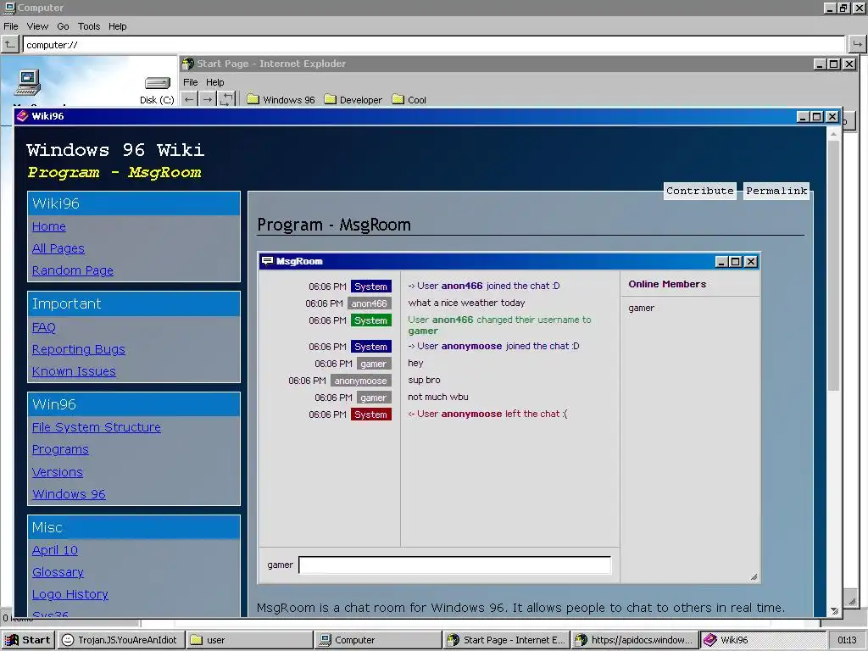Click the 'what a nice weather today' message
Screen dimensions: 868x651
(467, 303)
